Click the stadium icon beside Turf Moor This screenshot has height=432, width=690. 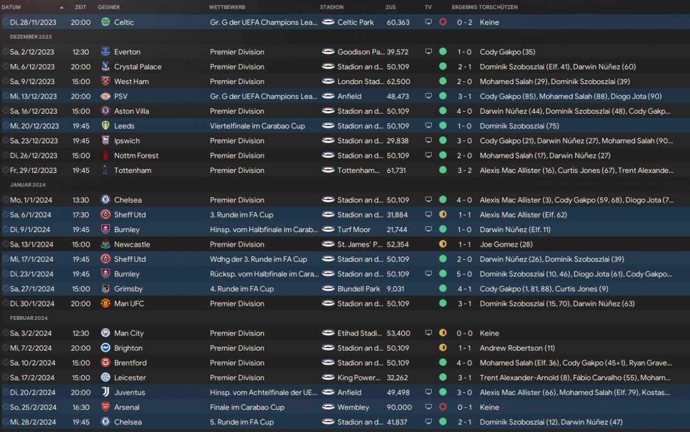328,229
